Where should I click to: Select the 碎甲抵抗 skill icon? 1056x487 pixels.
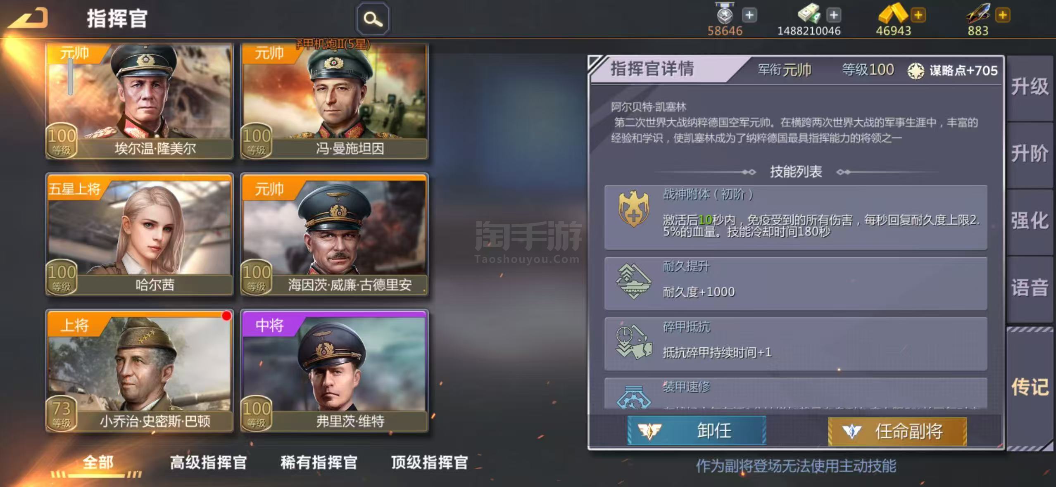tap(633, 342)
